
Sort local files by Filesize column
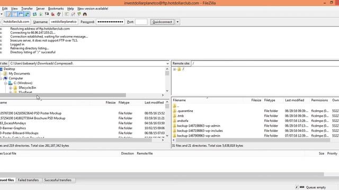[111, 102]
